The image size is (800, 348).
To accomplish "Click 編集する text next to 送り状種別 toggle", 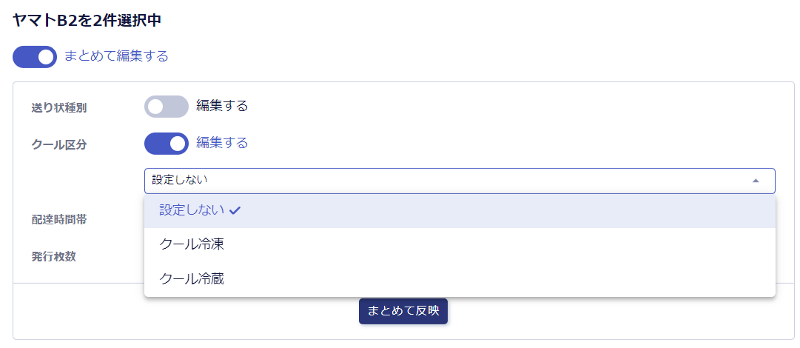I will pyautogui.click(x=222, y=106).
